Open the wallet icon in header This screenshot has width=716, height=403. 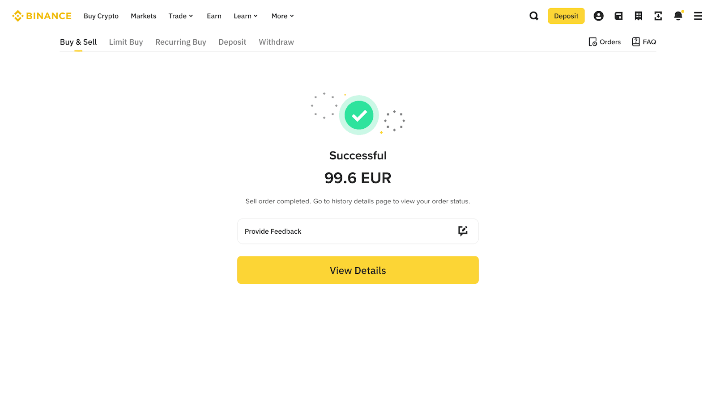618,16
